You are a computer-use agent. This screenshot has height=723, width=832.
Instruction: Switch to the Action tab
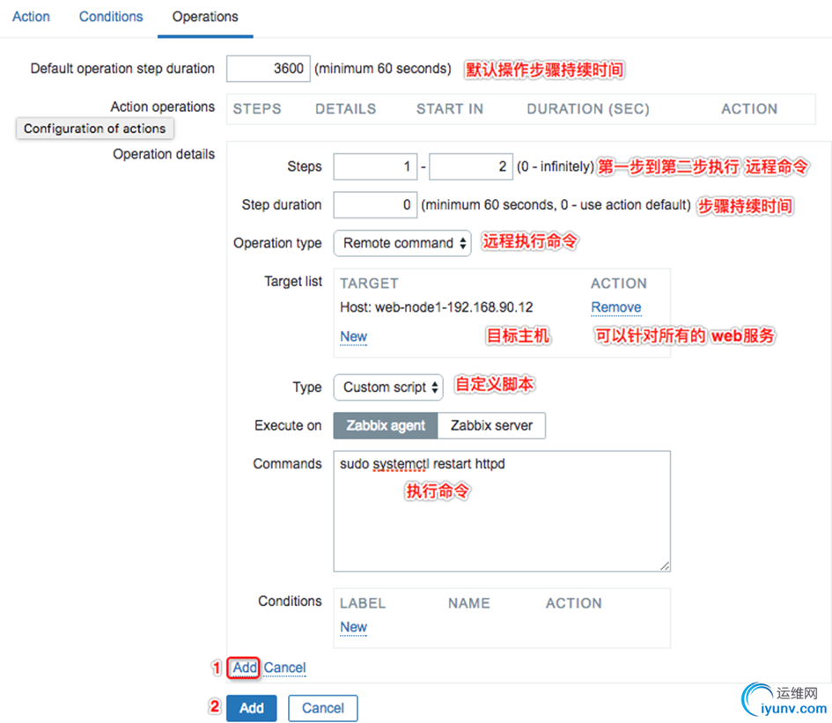[31, 17]
